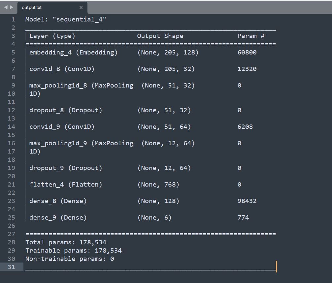Click the "Total params: 178,534" line

point(66,242)
